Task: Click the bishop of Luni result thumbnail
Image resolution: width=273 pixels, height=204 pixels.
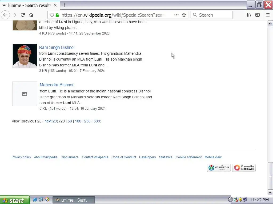Action: (x=25, y=25)
